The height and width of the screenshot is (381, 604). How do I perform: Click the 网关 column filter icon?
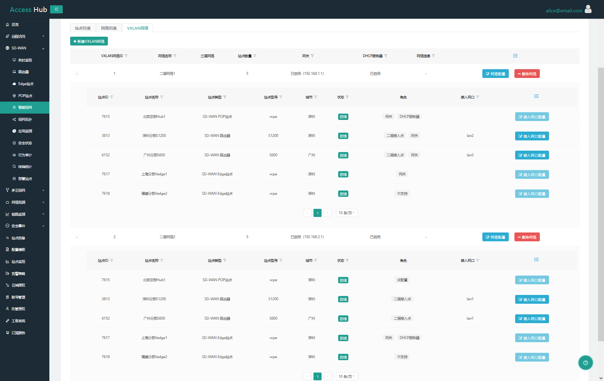point(312,56)
